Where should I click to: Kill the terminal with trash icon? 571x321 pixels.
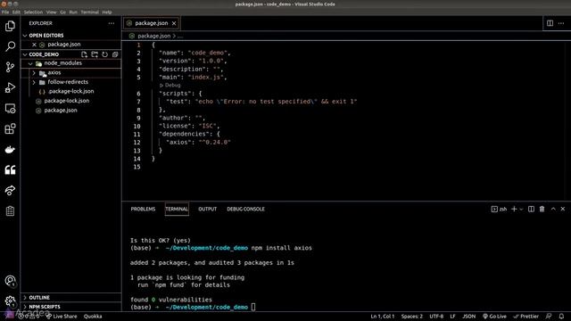[x=542, y=209]
